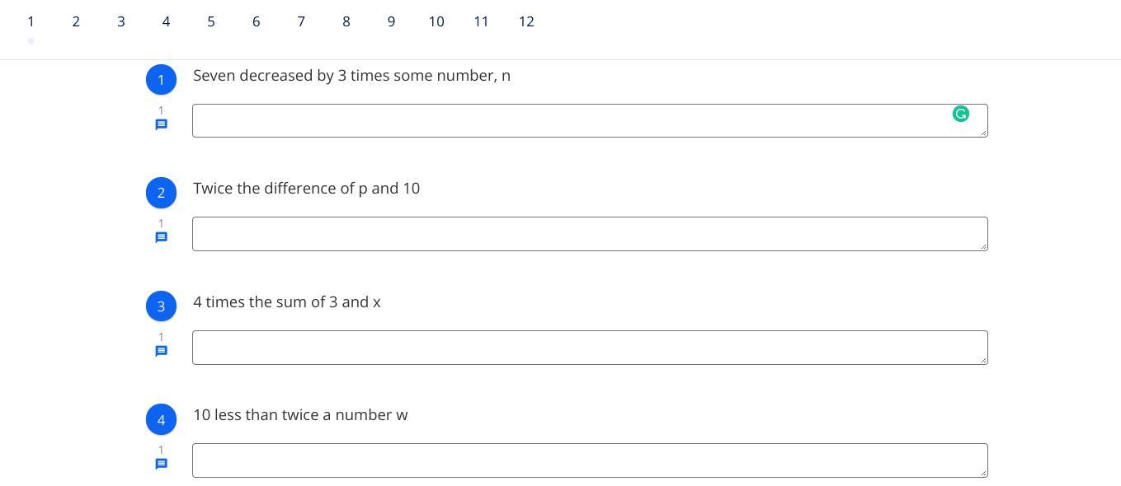Jump to question 12 in the navigation bar
This screenshot has height=486, width=1121.
[526, 21]
